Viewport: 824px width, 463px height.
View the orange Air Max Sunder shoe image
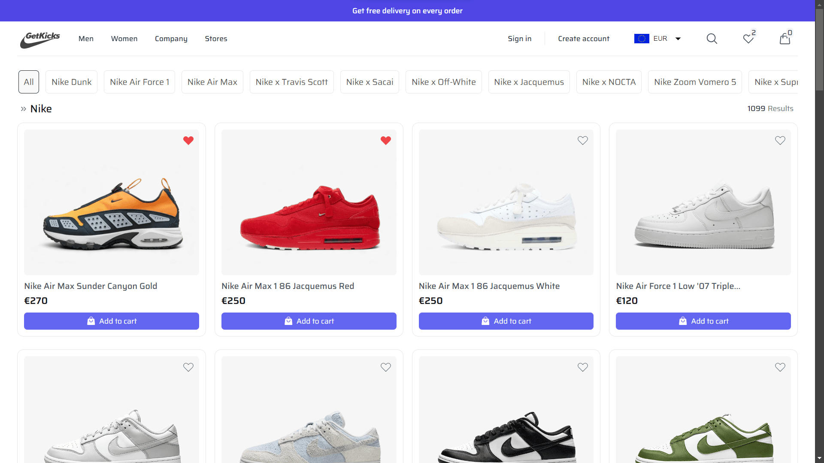pos(112,202)
